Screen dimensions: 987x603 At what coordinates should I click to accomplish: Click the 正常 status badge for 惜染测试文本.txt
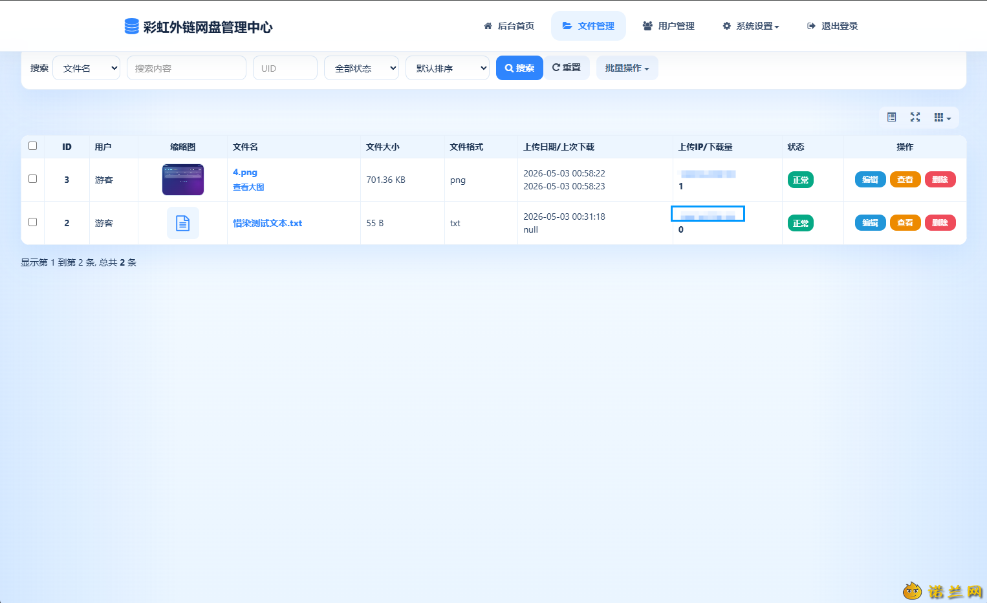801,224
